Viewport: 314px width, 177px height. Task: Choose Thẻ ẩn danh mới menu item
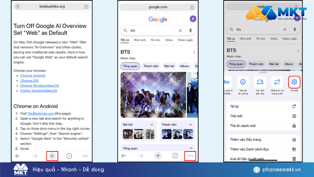263,126
